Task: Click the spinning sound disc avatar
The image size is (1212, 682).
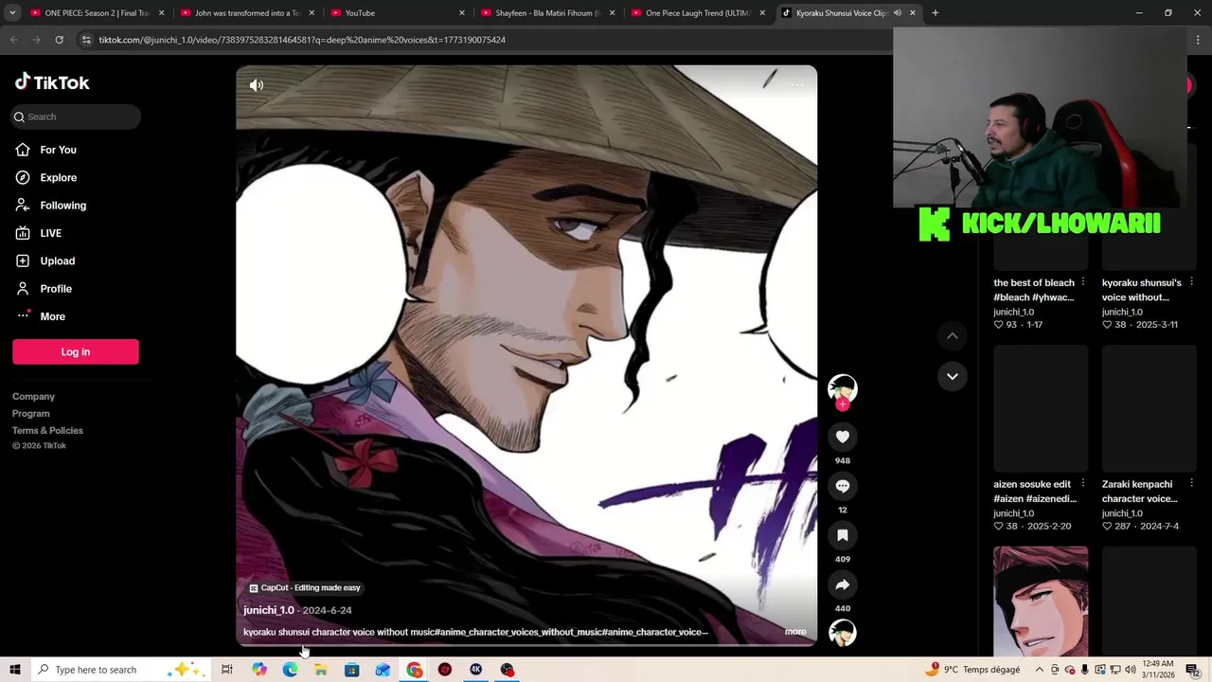Action: tap(843, 633)
